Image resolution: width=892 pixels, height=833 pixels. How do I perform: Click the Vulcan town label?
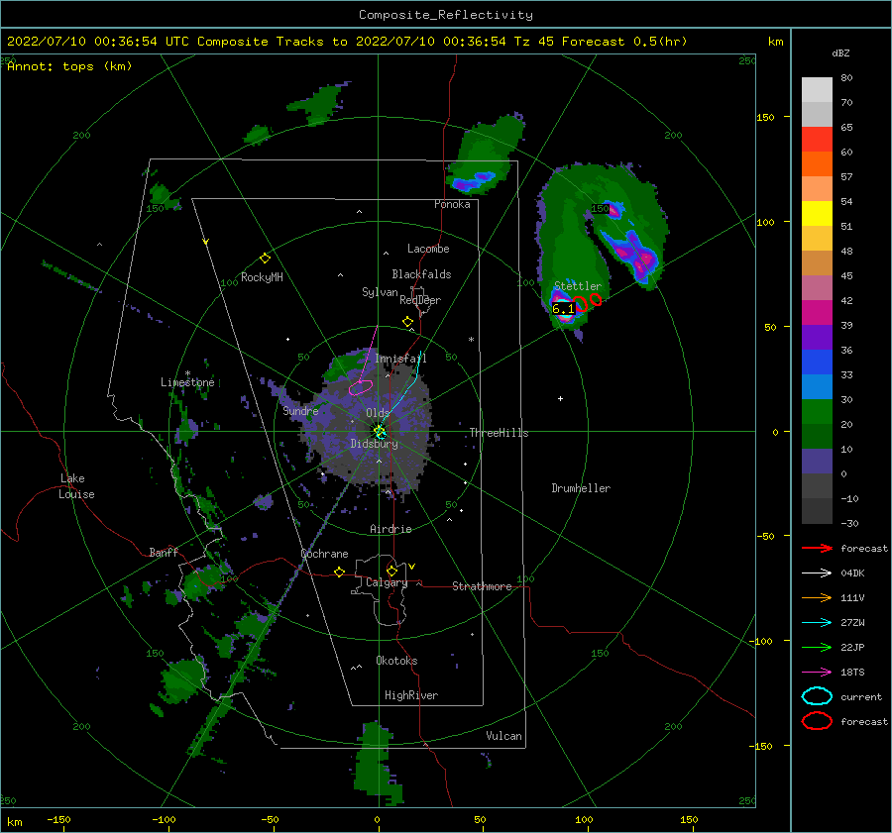click(504, 736)
